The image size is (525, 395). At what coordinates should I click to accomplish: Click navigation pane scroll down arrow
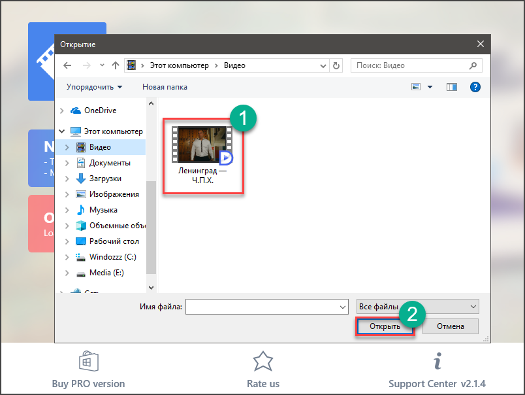tap(151, 287)
